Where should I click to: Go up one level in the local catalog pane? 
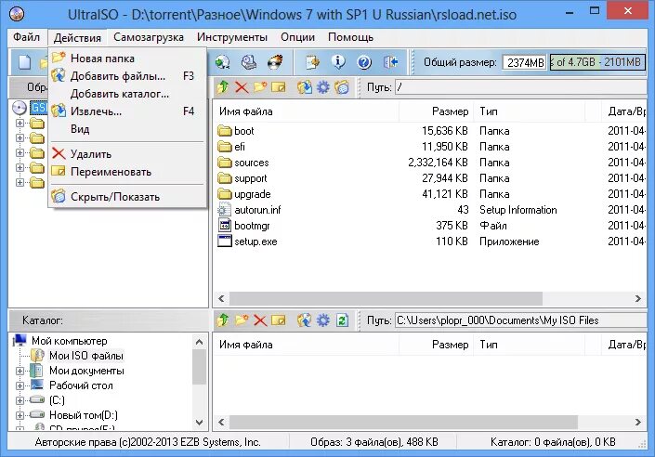point(223,320)
